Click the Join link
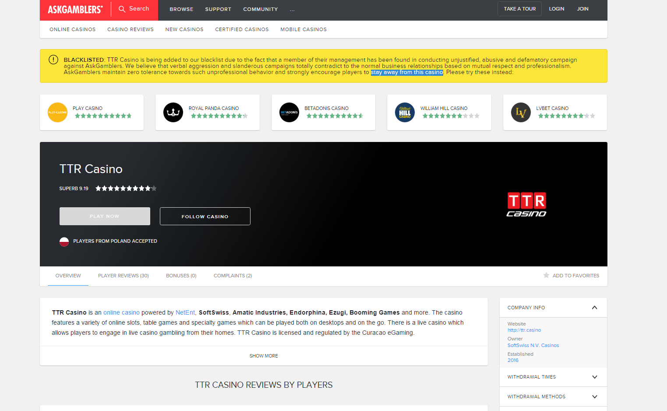The height and width of the screenshot is (411, 667). pos(582,9)
